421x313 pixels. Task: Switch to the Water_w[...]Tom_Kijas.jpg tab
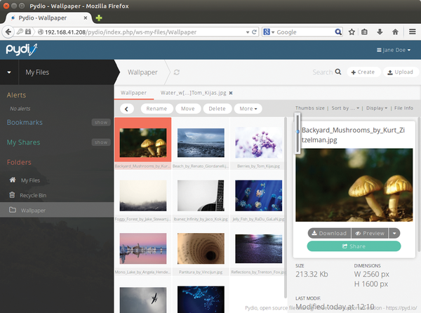pos(193,93)
